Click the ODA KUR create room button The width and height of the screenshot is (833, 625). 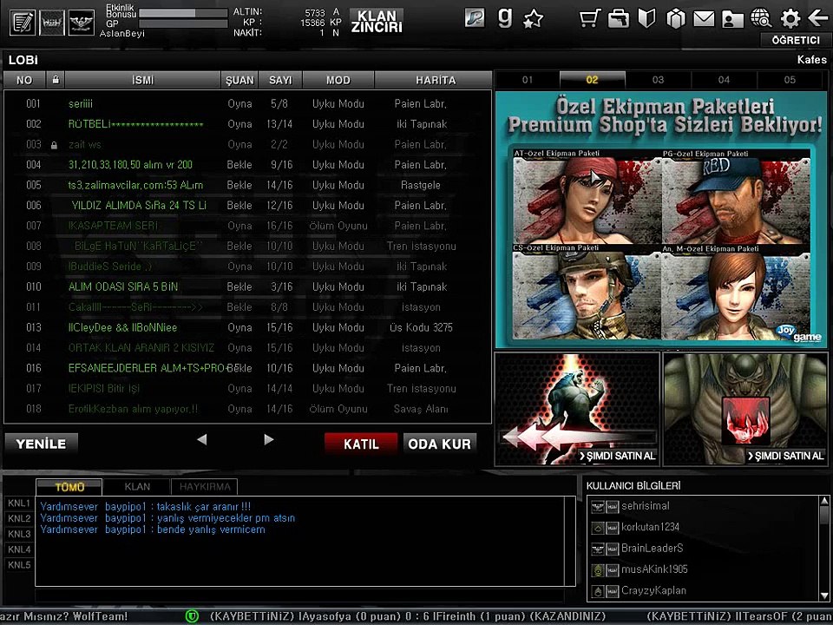click(439, 444)
